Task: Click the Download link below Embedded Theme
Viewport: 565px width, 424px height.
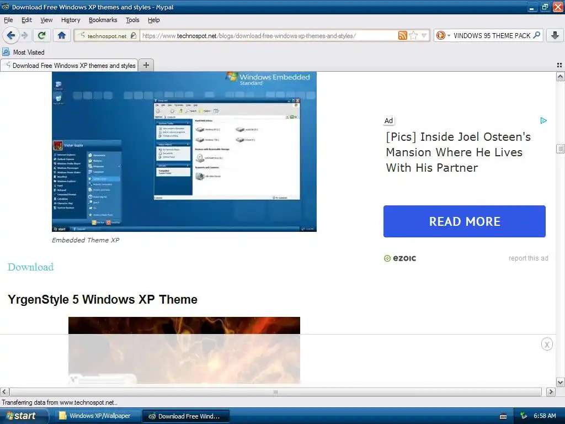Action: coord(31,267)
